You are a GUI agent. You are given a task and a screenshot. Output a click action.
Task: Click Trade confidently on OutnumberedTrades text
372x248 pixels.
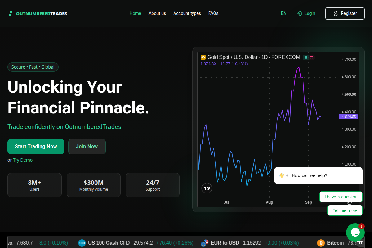coord(64,127)
